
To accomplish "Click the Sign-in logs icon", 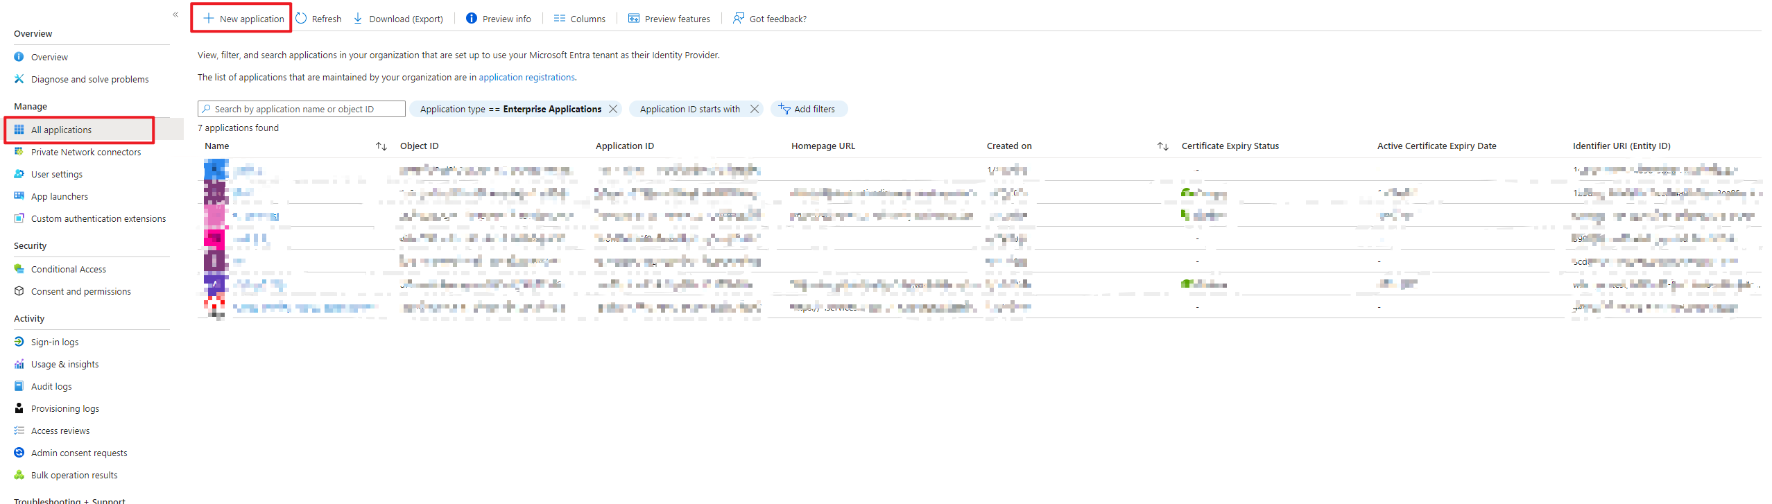I will [19, 342].
